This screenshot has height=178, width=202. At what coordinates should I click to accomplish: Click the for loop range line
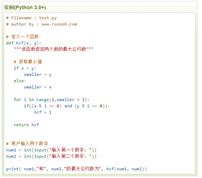point(51,100)
